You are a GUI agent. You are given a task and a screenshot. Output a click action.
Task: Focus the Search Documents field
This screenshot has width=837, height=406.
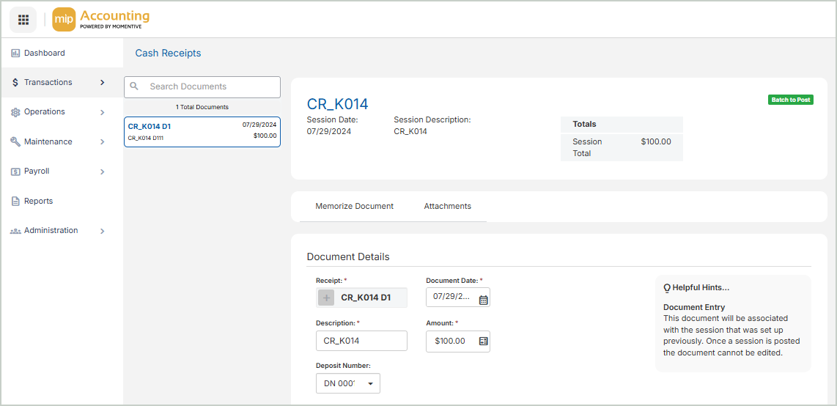point(210,86)
